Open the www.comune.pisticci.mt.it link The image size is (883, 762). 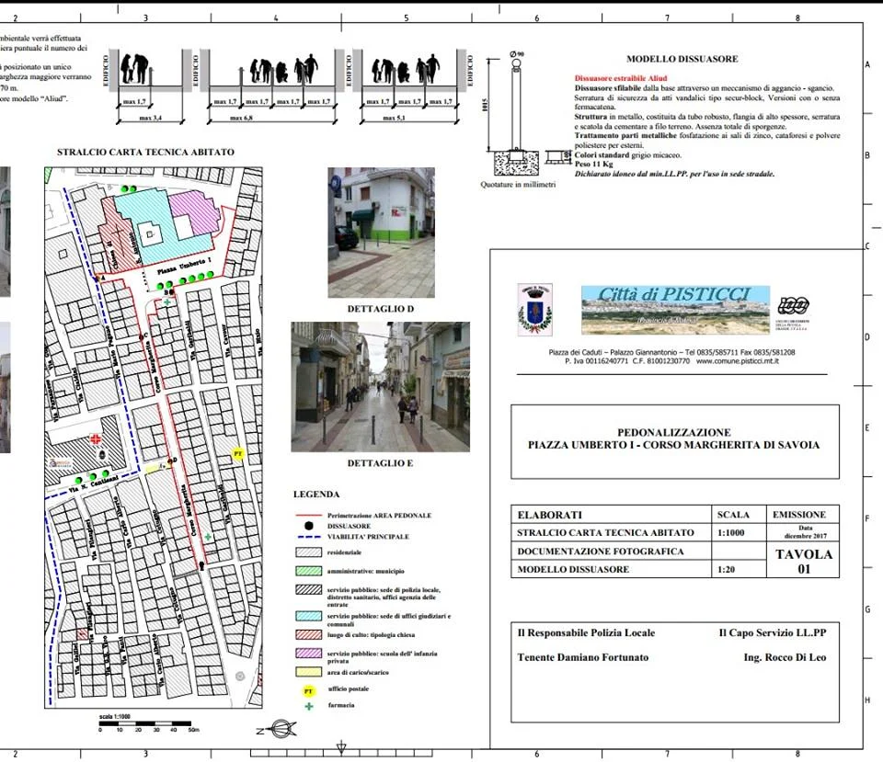coord(737,361)
